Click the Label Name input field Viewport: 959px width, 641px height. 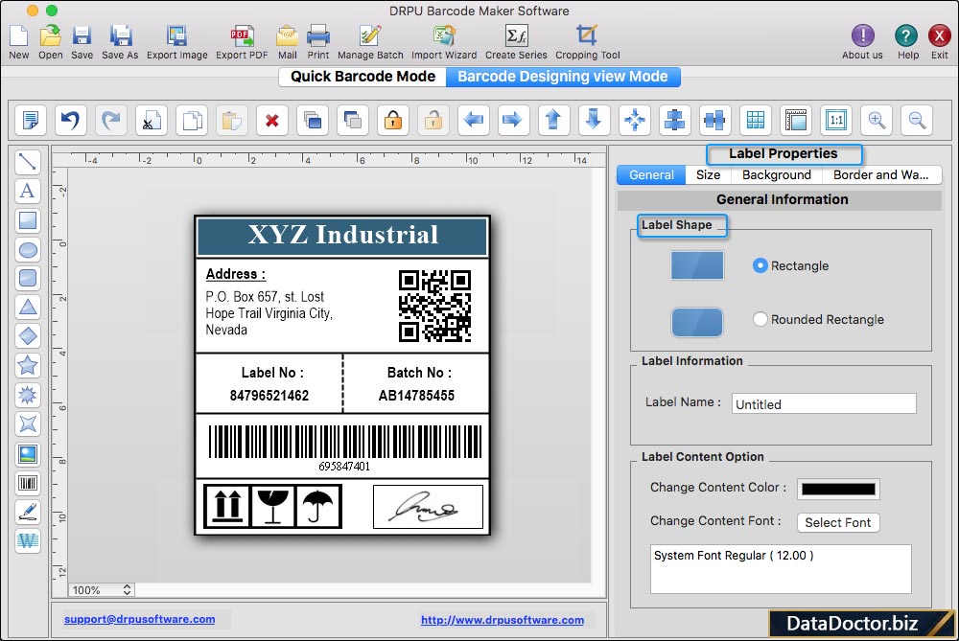tap(824, 404)
